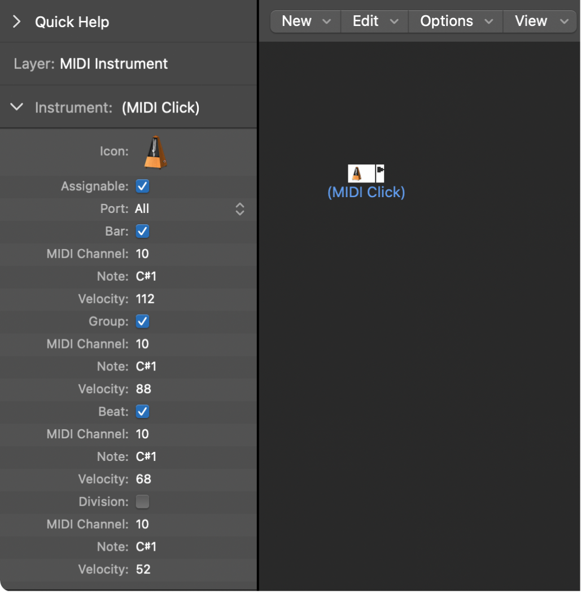This screenshot has width=581, height=592.
Task: Collapse the Instrument (MIDI Click) section
Action: coord(16,107)
